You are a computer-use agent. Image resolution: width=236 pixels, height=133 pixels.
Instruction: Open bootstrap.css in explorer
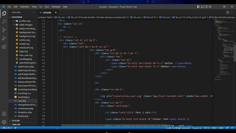point(23,93)
